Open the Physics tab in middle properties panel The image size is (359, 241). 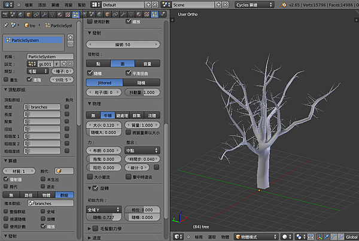pyautogui.click(x=163, y=14)
